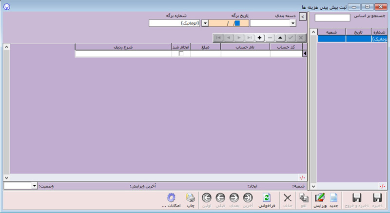Click the Save (ذخیره) icon
This screenshot has height=213, width=390.
(x=376, y=199)
